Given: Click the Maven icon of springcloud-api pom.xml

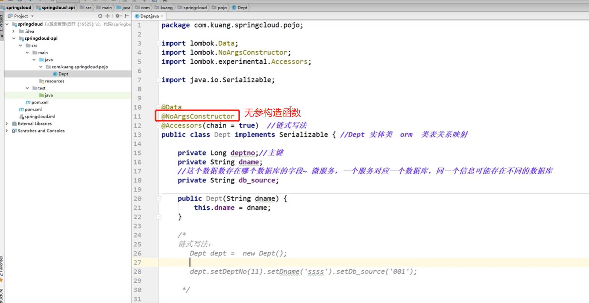Looking at the screenshot, I should point(28,102).
